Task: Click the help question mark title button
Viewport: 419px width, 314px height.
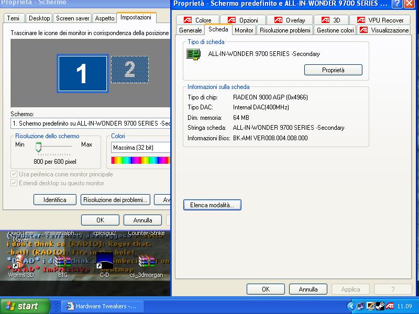Action: pyautogui.click(x=397, y=4)
